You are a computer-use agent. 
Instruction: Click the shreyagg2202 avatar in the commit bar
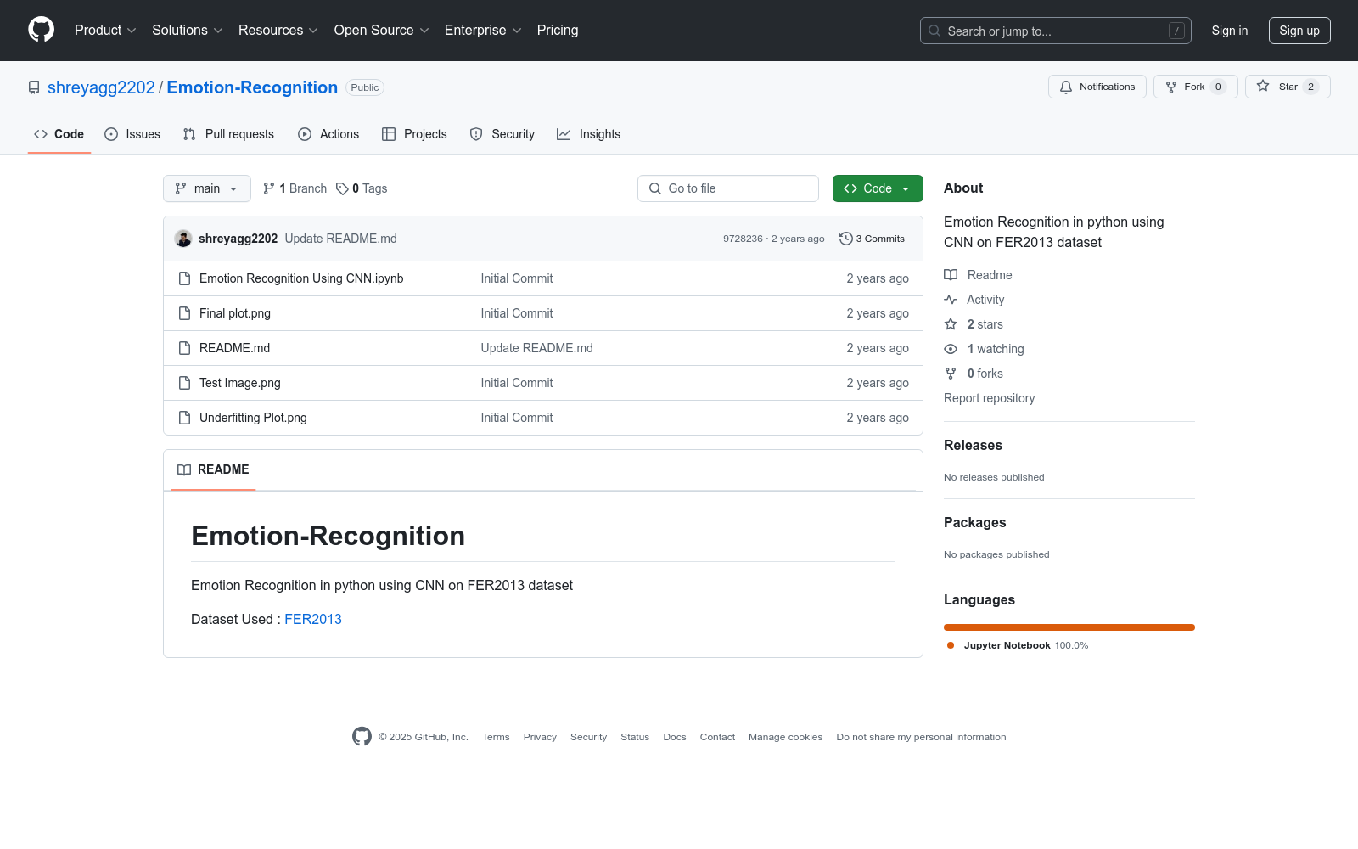(183, 239)
